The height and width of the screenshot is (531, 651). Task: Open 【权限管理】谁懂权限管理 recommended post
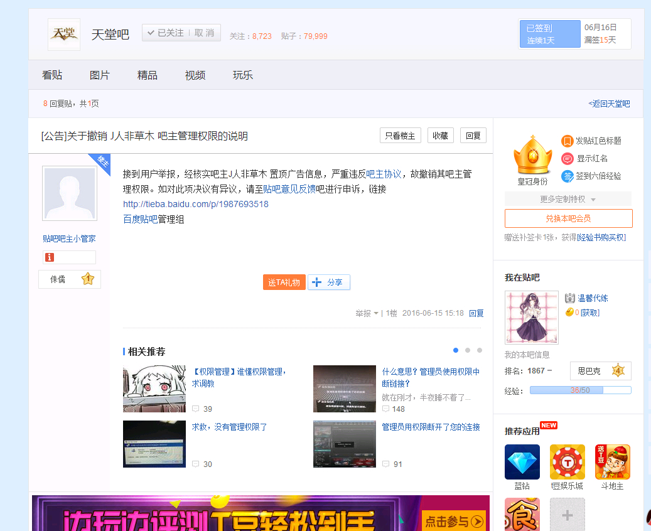pyautogui.click(x=239, y=377)
